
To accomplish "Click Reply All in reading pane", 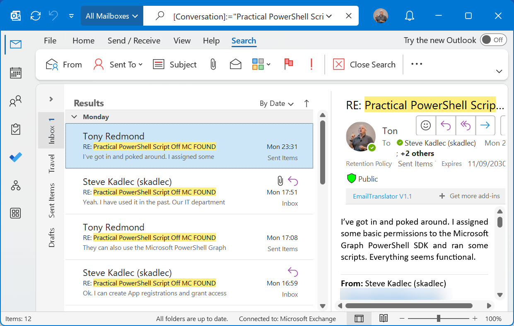I will [466, 125].
